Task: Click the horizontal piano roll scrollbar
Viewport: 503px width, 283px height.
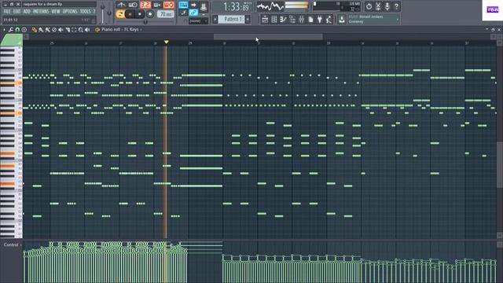Action: [268, 37]
